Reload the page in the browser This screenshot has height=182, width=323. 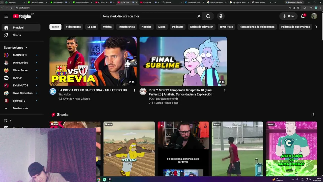(x=11, y=8)
